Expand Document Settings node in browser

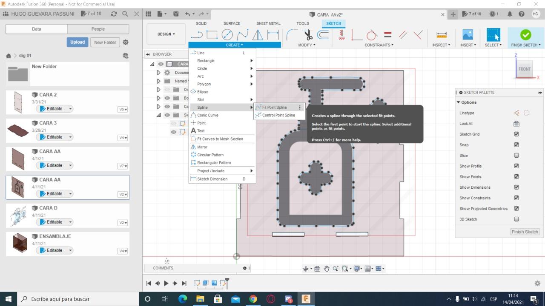click(159, 73)
